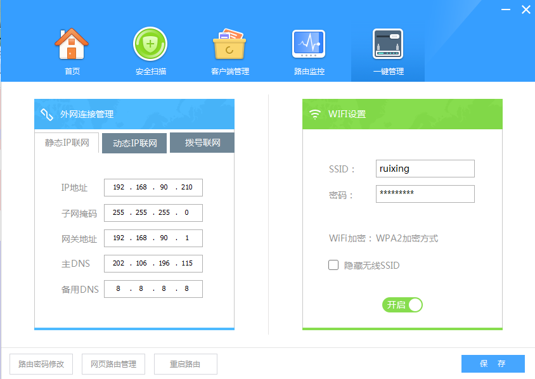Click the SSID field containing ruixing

[x=425, y=169]
